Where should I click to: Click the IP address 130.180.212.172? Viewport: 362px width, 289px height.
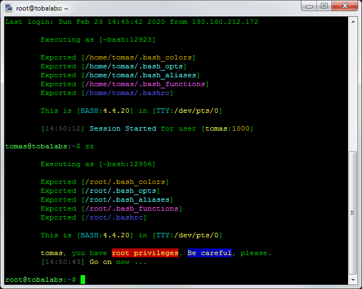tap(225, 22)
